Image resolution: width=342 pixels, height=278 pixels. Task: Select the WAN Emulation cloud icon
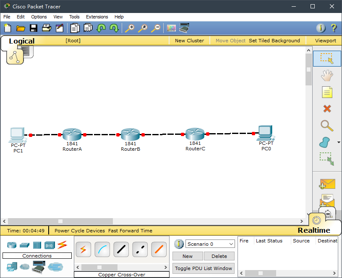coord(24,266)
